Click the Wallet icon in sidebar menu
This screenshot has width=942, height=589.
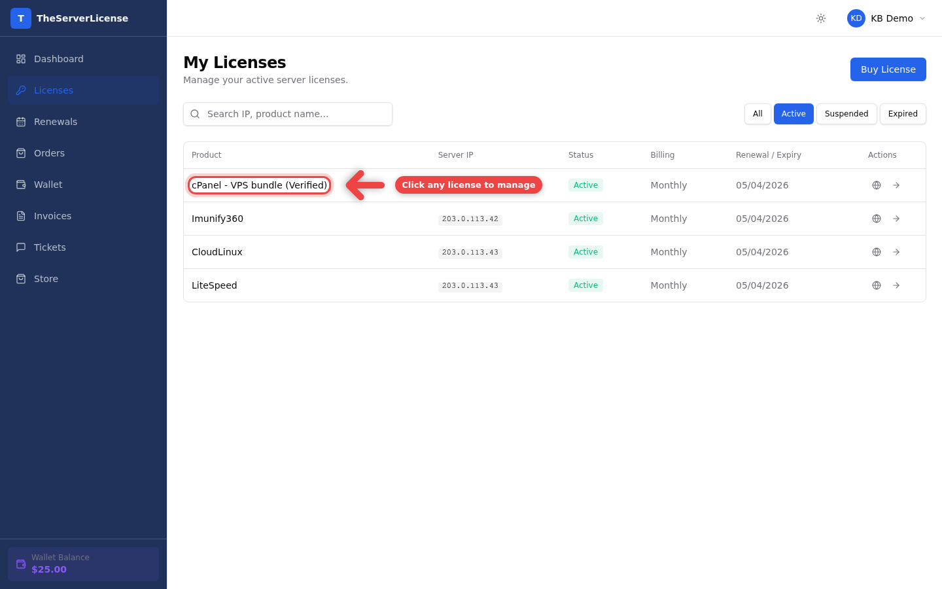(21, 185)
